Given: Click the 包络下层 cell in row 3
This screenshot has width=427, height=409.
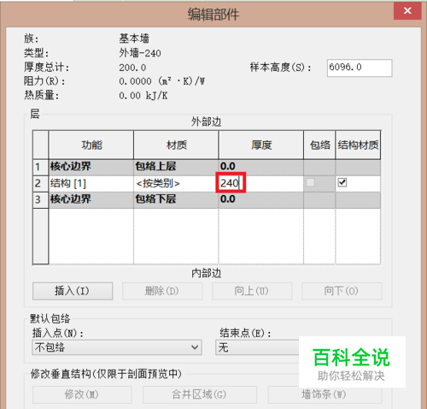Looking at the screenshot, I should (x=176, y=199).
